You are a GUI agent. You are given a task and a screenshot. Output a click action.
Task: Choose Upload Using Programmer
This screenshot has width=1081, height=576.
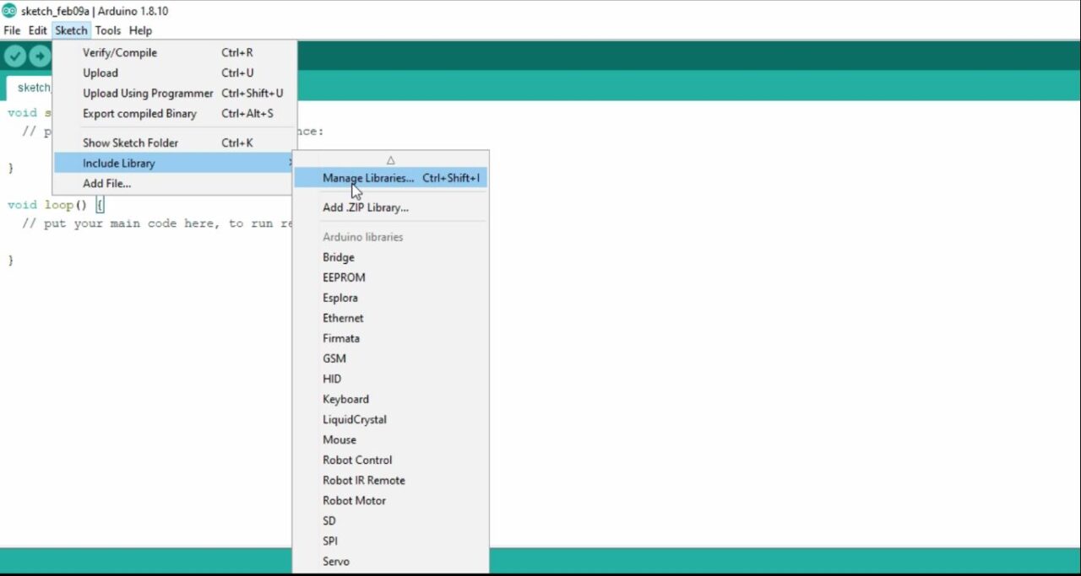tap(175, 93)
